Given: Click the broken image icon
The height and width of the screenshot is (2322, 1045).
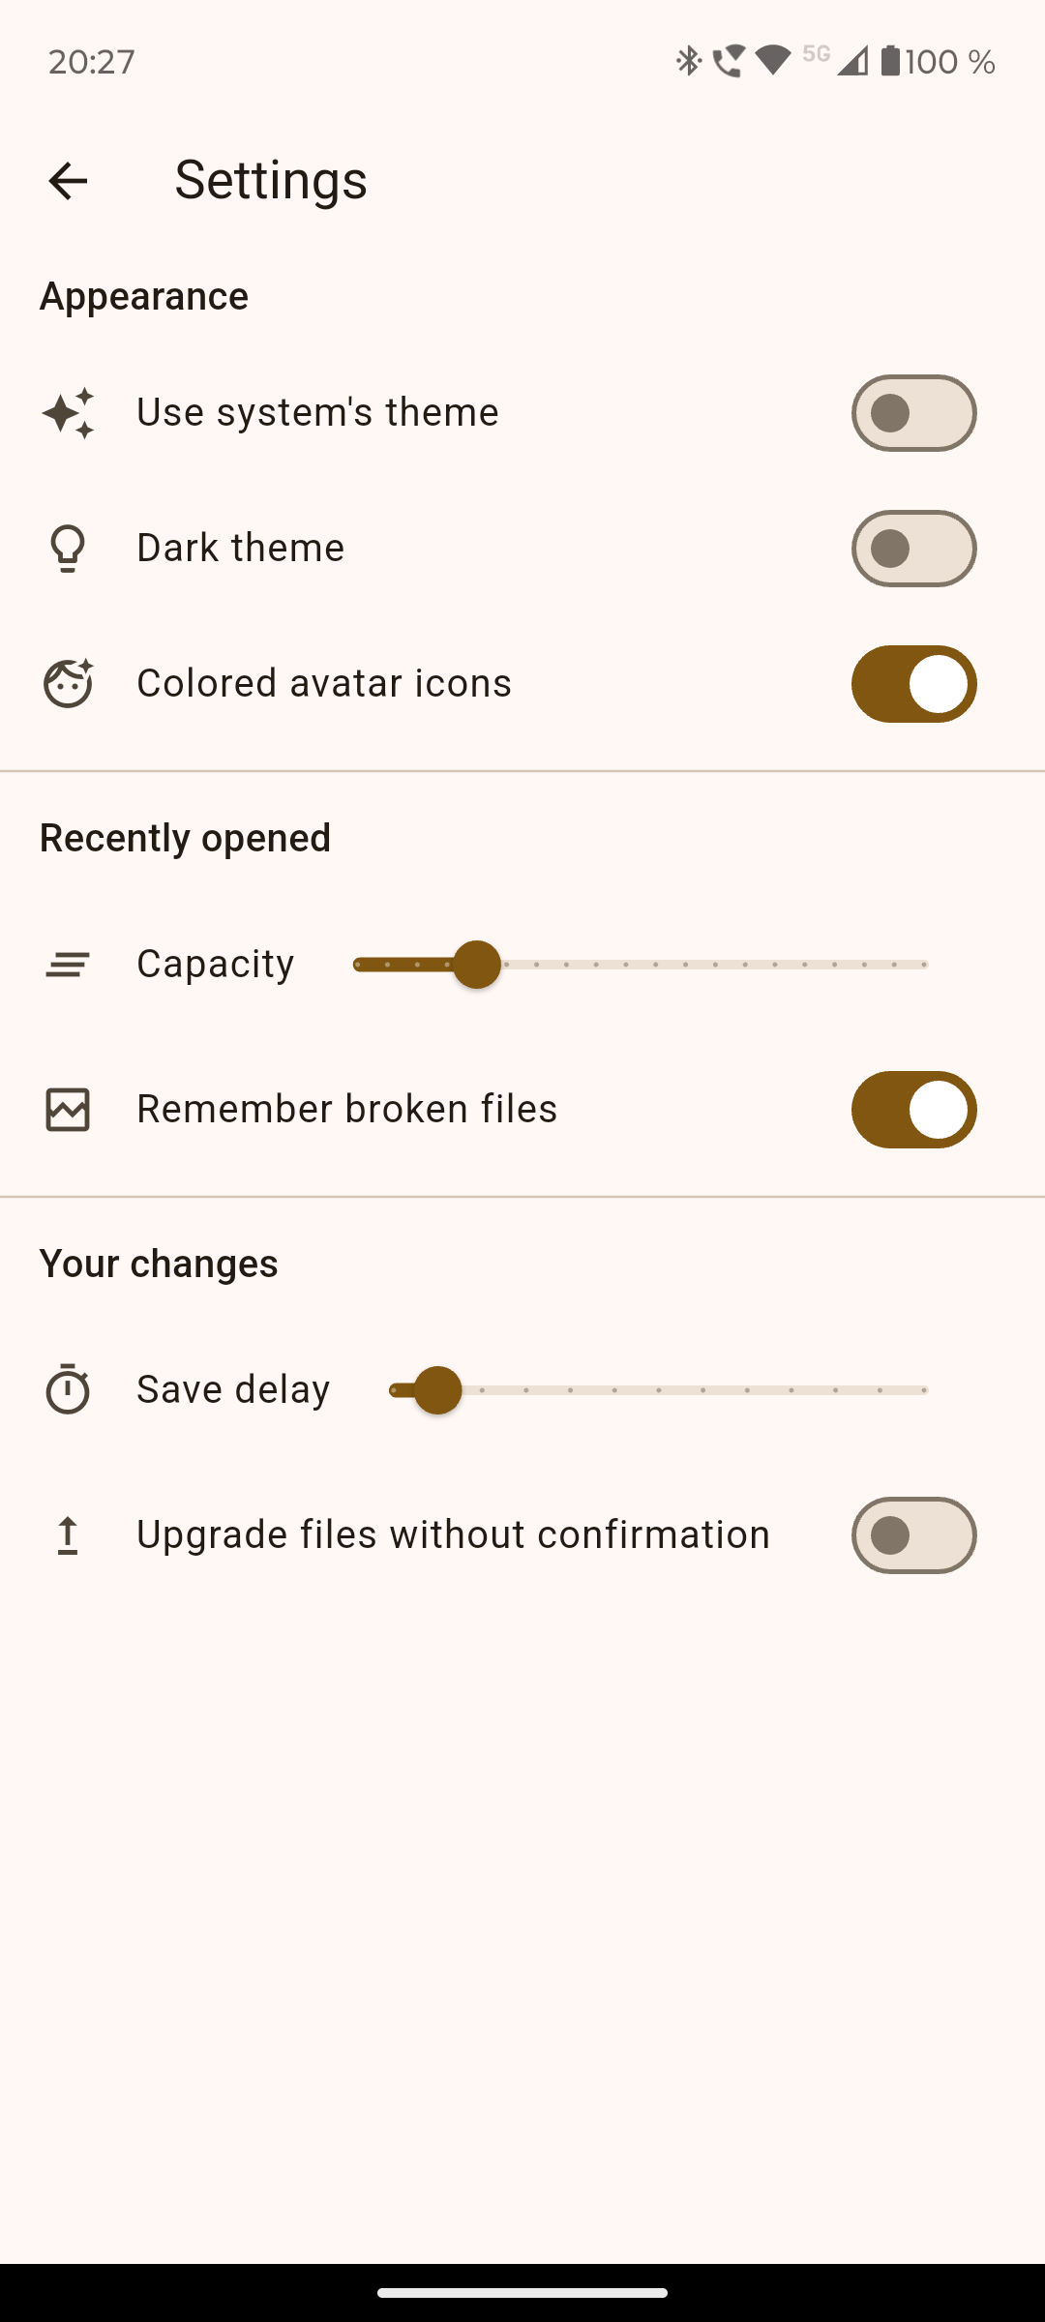Looking at the screenshot, I should [68, 1110].
